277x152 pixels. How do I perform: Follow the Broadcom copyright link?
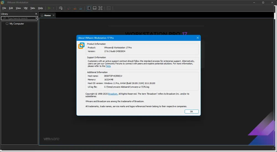(x=113, y=94)
